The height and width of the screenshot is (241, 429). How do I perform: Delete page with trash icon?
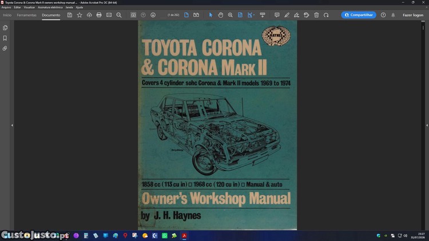click(x=316, y=15)
